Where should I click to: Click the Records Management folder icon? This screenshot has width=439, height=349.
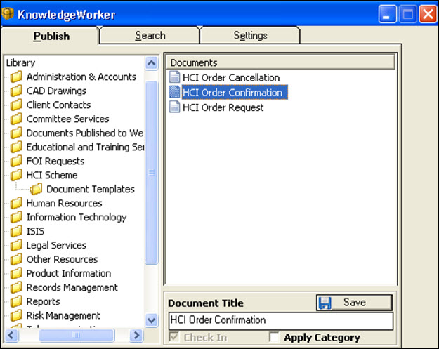pos(16,287)
